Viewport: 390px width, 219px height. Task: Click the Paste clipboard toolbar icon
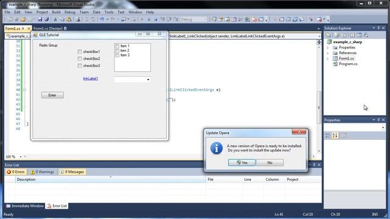coord(69,19)
